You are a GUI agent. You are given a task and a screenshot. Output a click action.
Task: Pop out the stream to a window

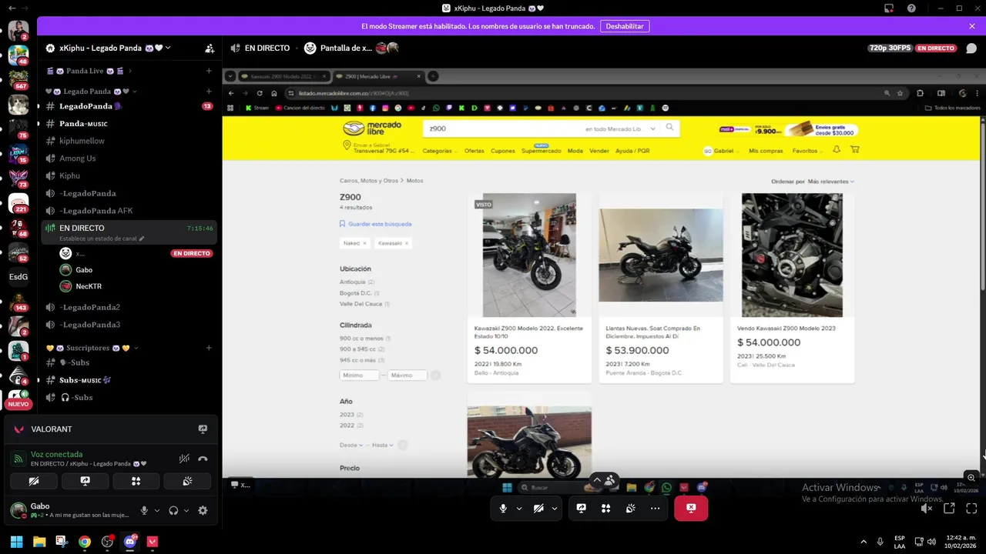(949, 508)
